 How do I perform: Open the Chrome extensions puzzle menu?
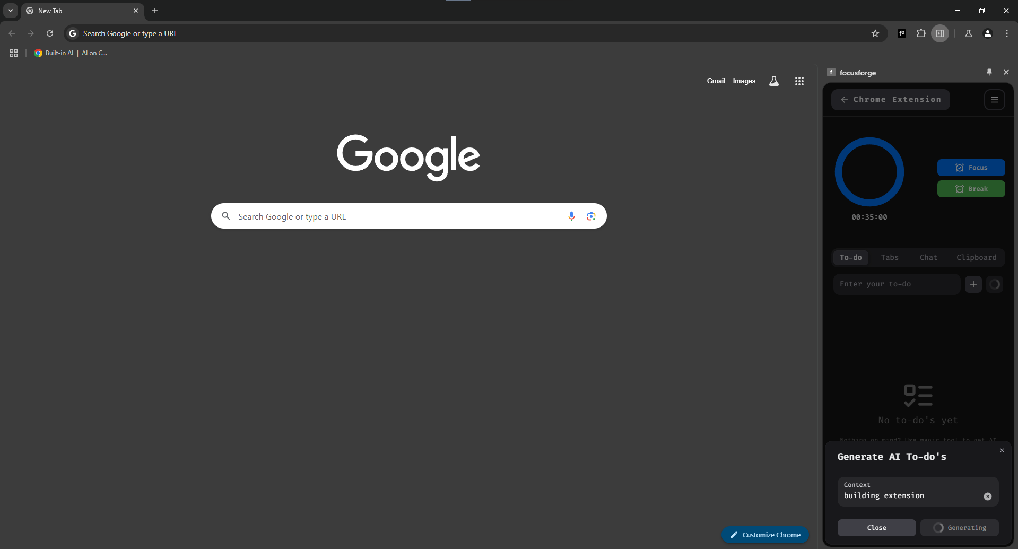(921, 33)
